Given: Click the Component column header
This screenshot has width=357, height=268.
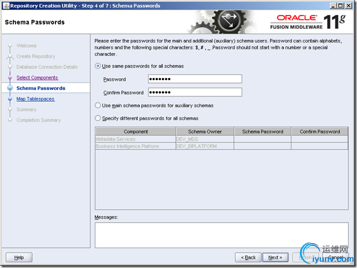Looking at the screenshot, I should (x=136, y=131).
